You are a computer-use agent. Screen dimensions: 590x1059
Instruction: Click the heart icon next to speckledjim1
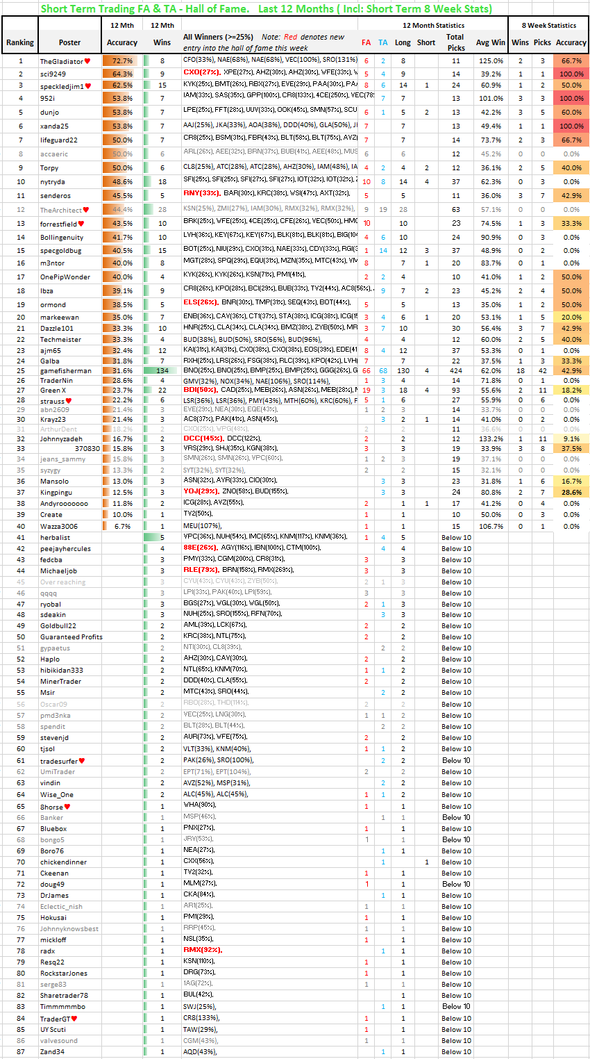click(87, 87)
